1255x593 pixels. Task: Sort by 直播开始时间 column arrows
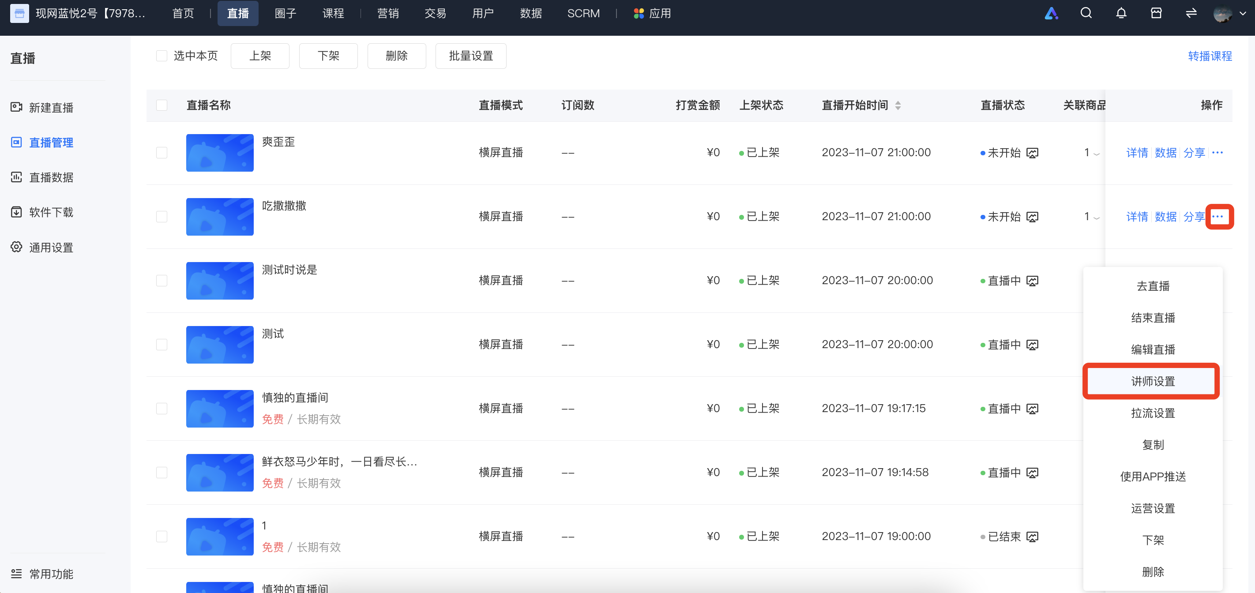pos(898,105)
